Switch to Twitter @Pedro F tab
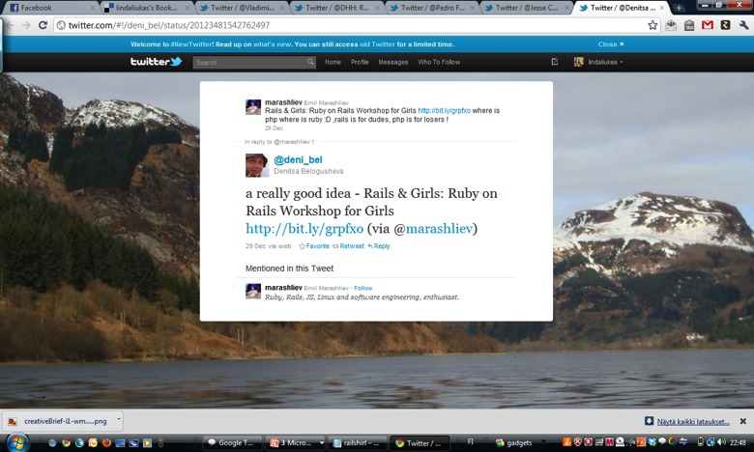The width and height of the screenshot is (754, 452). click(x=432, y=8)
